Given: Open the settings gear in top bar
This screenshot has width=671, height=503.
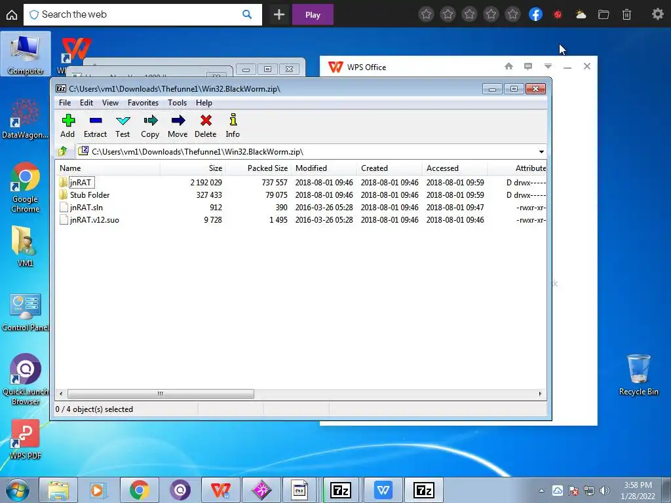Looking at the screenshot, I should coord(657,14).
